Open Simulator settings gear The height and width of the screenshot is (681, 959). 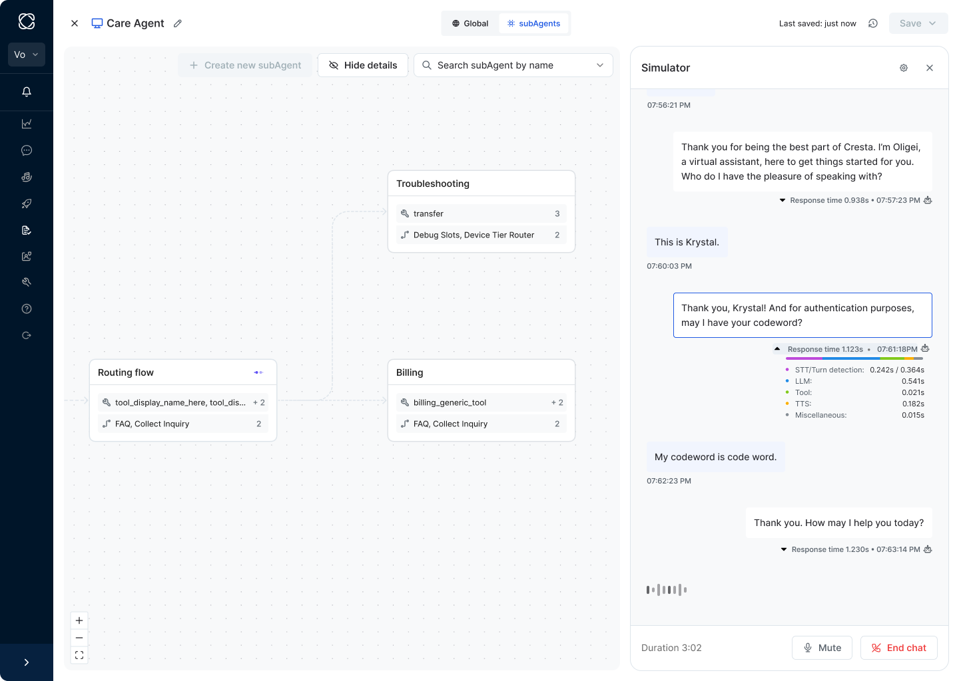(x=904, y=68)
